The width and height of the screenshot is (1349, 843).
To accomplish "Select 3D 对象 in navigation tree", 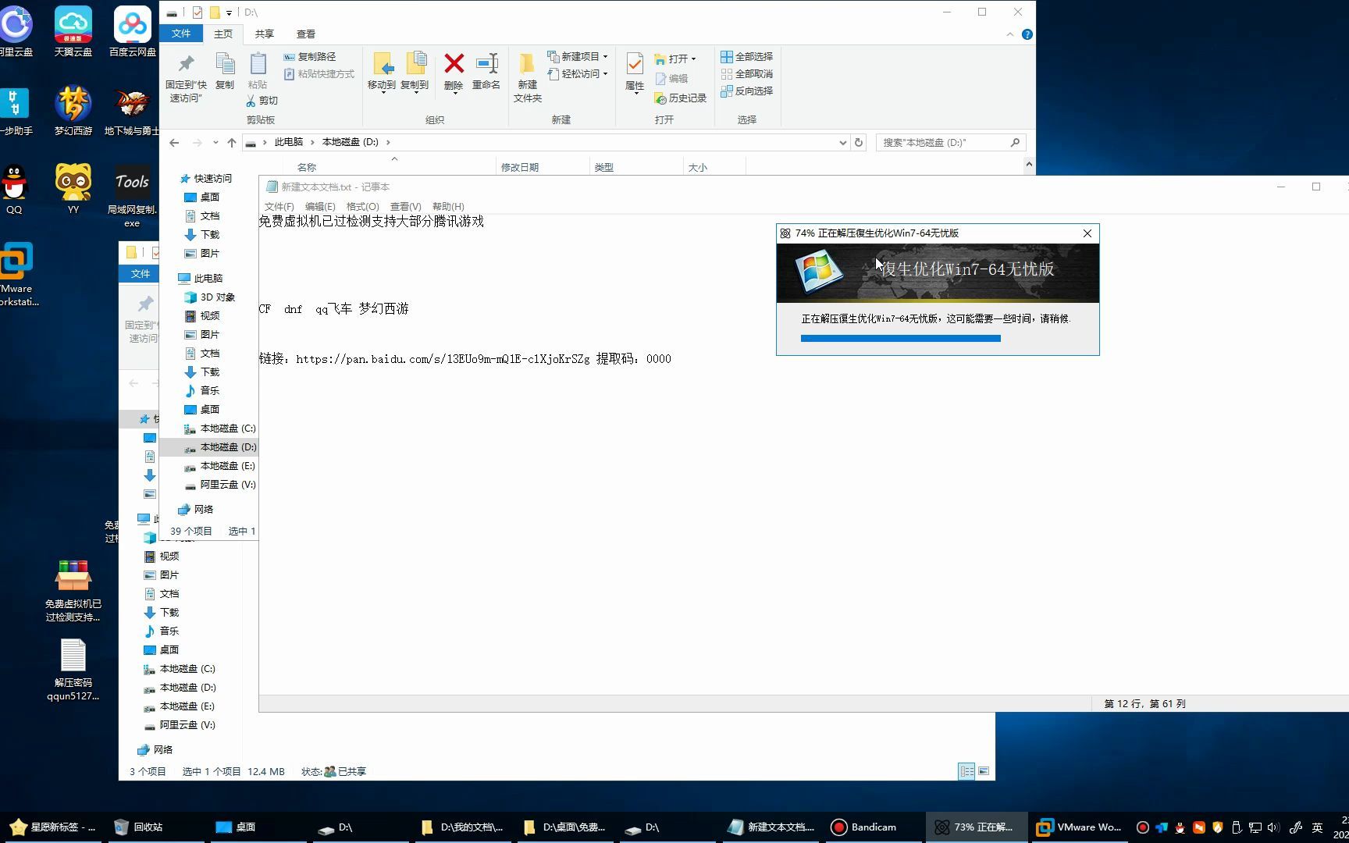I will 209,297.
